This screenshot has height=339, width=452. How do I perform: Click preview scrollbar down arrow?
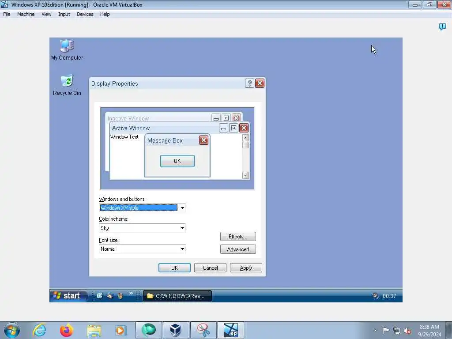[x=245, y=175]
